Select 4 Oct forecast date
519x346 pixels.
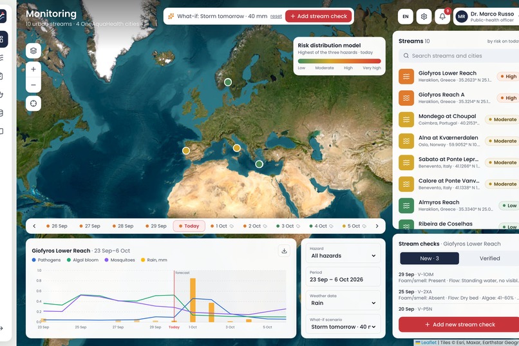click(x=321, y=226)
